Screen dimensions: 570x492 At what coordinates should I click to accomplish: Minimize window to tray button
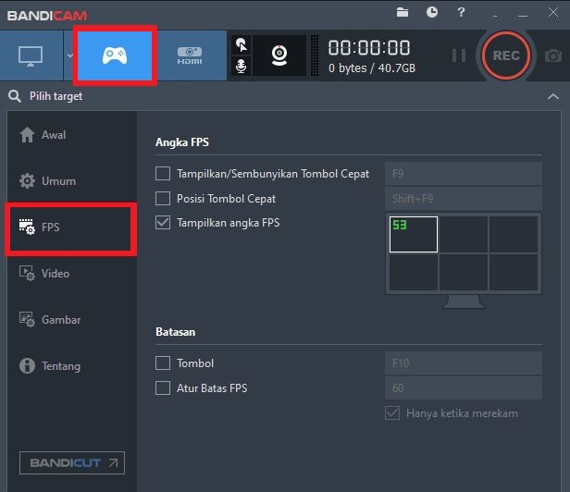click(x=495, y=16)
